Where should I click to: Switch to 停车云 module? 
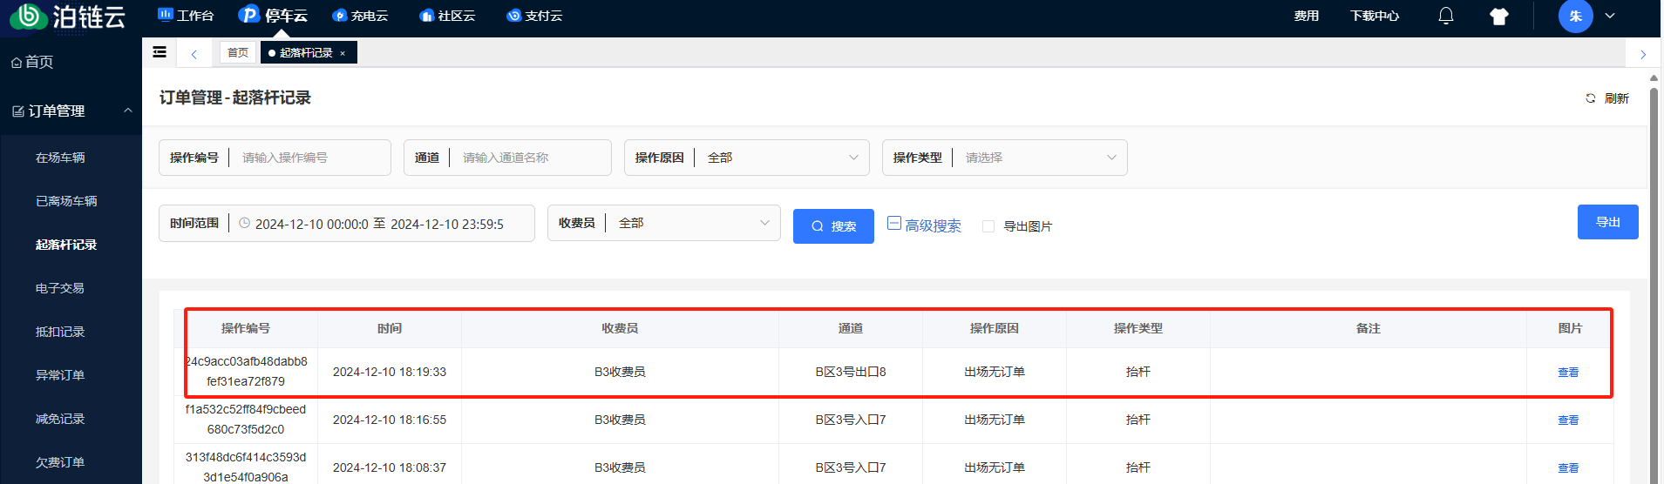[274, 16]
